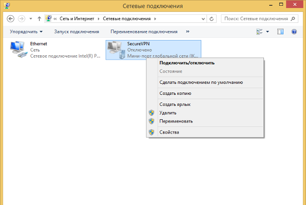The image size is (306, 205).
Task: Click Переименование подключения toolbar button
Action: 143,32
